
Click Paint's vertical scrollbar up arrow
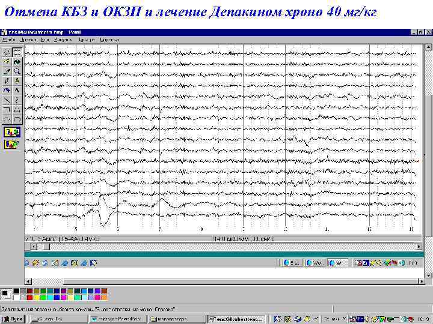[429, 47]
